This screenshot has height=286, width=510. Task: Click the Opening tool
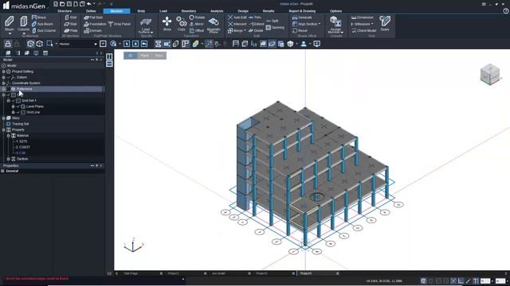275,28
